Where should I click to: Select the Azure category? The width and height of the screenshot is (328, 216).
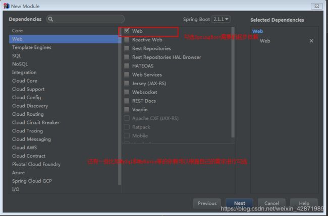64,173
